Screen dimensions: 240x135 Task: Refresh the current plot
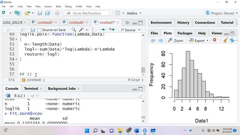click(232, 40)
